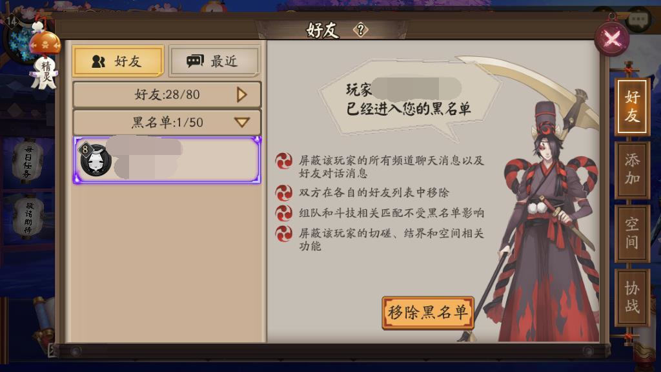Open the 每日任务 lantern icon
This screenshot has width=661, height=372.
28,161
